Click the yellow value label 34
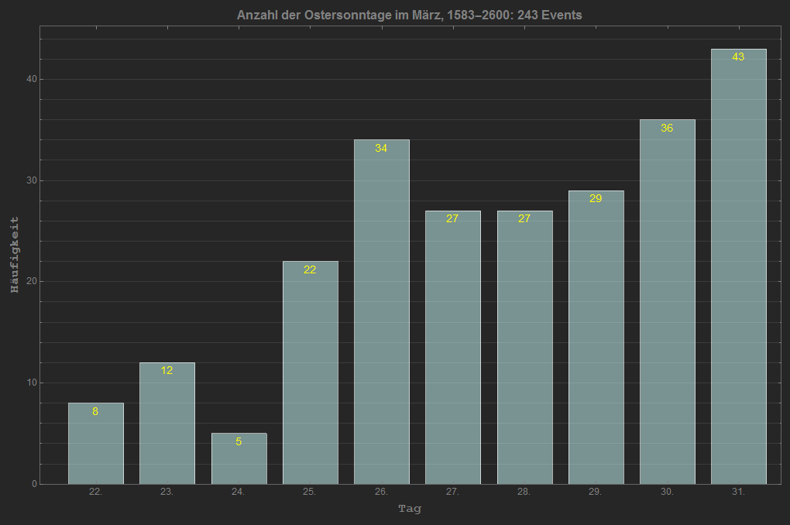 (381, 148)
